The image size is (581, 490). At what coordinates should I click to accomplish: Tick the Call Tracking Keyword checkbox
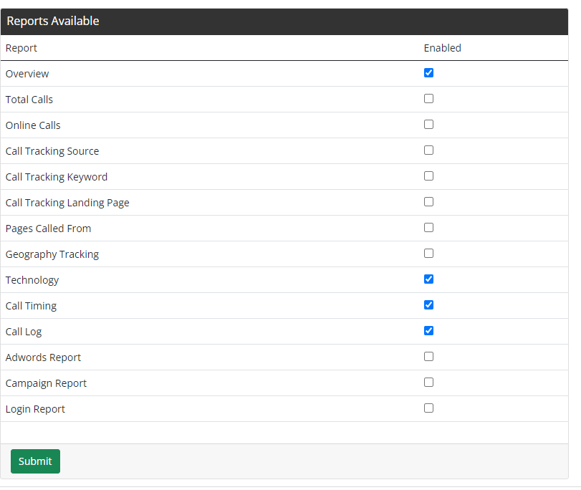(x=428, y=176)
